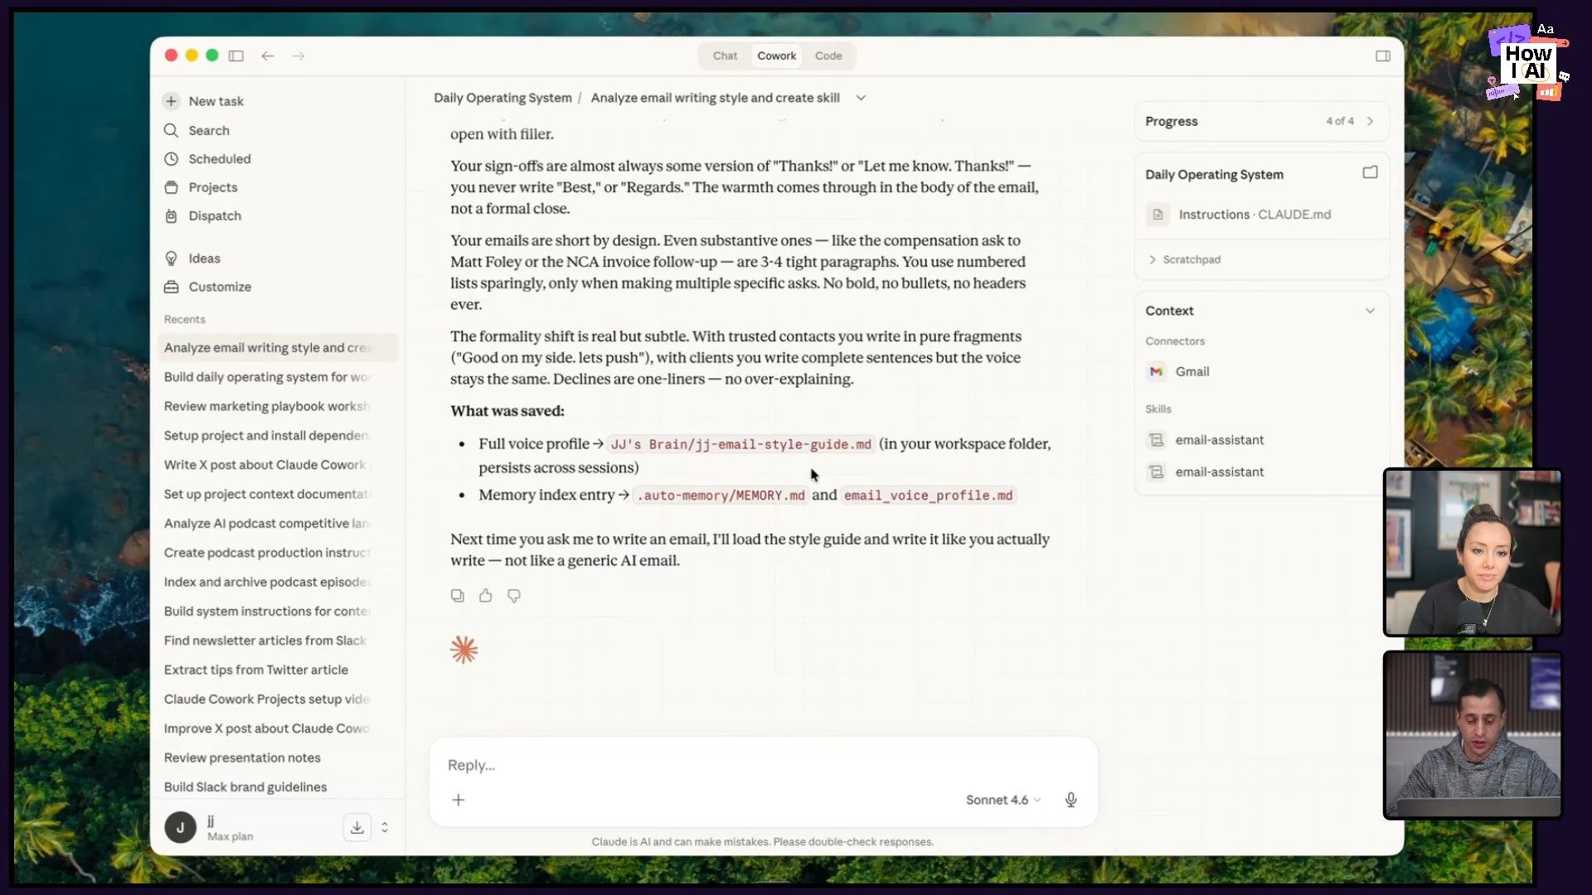The height and width of the screenshot is (895, 1592).
Task: Go back with the left arrow
Action: pos(268,56)
